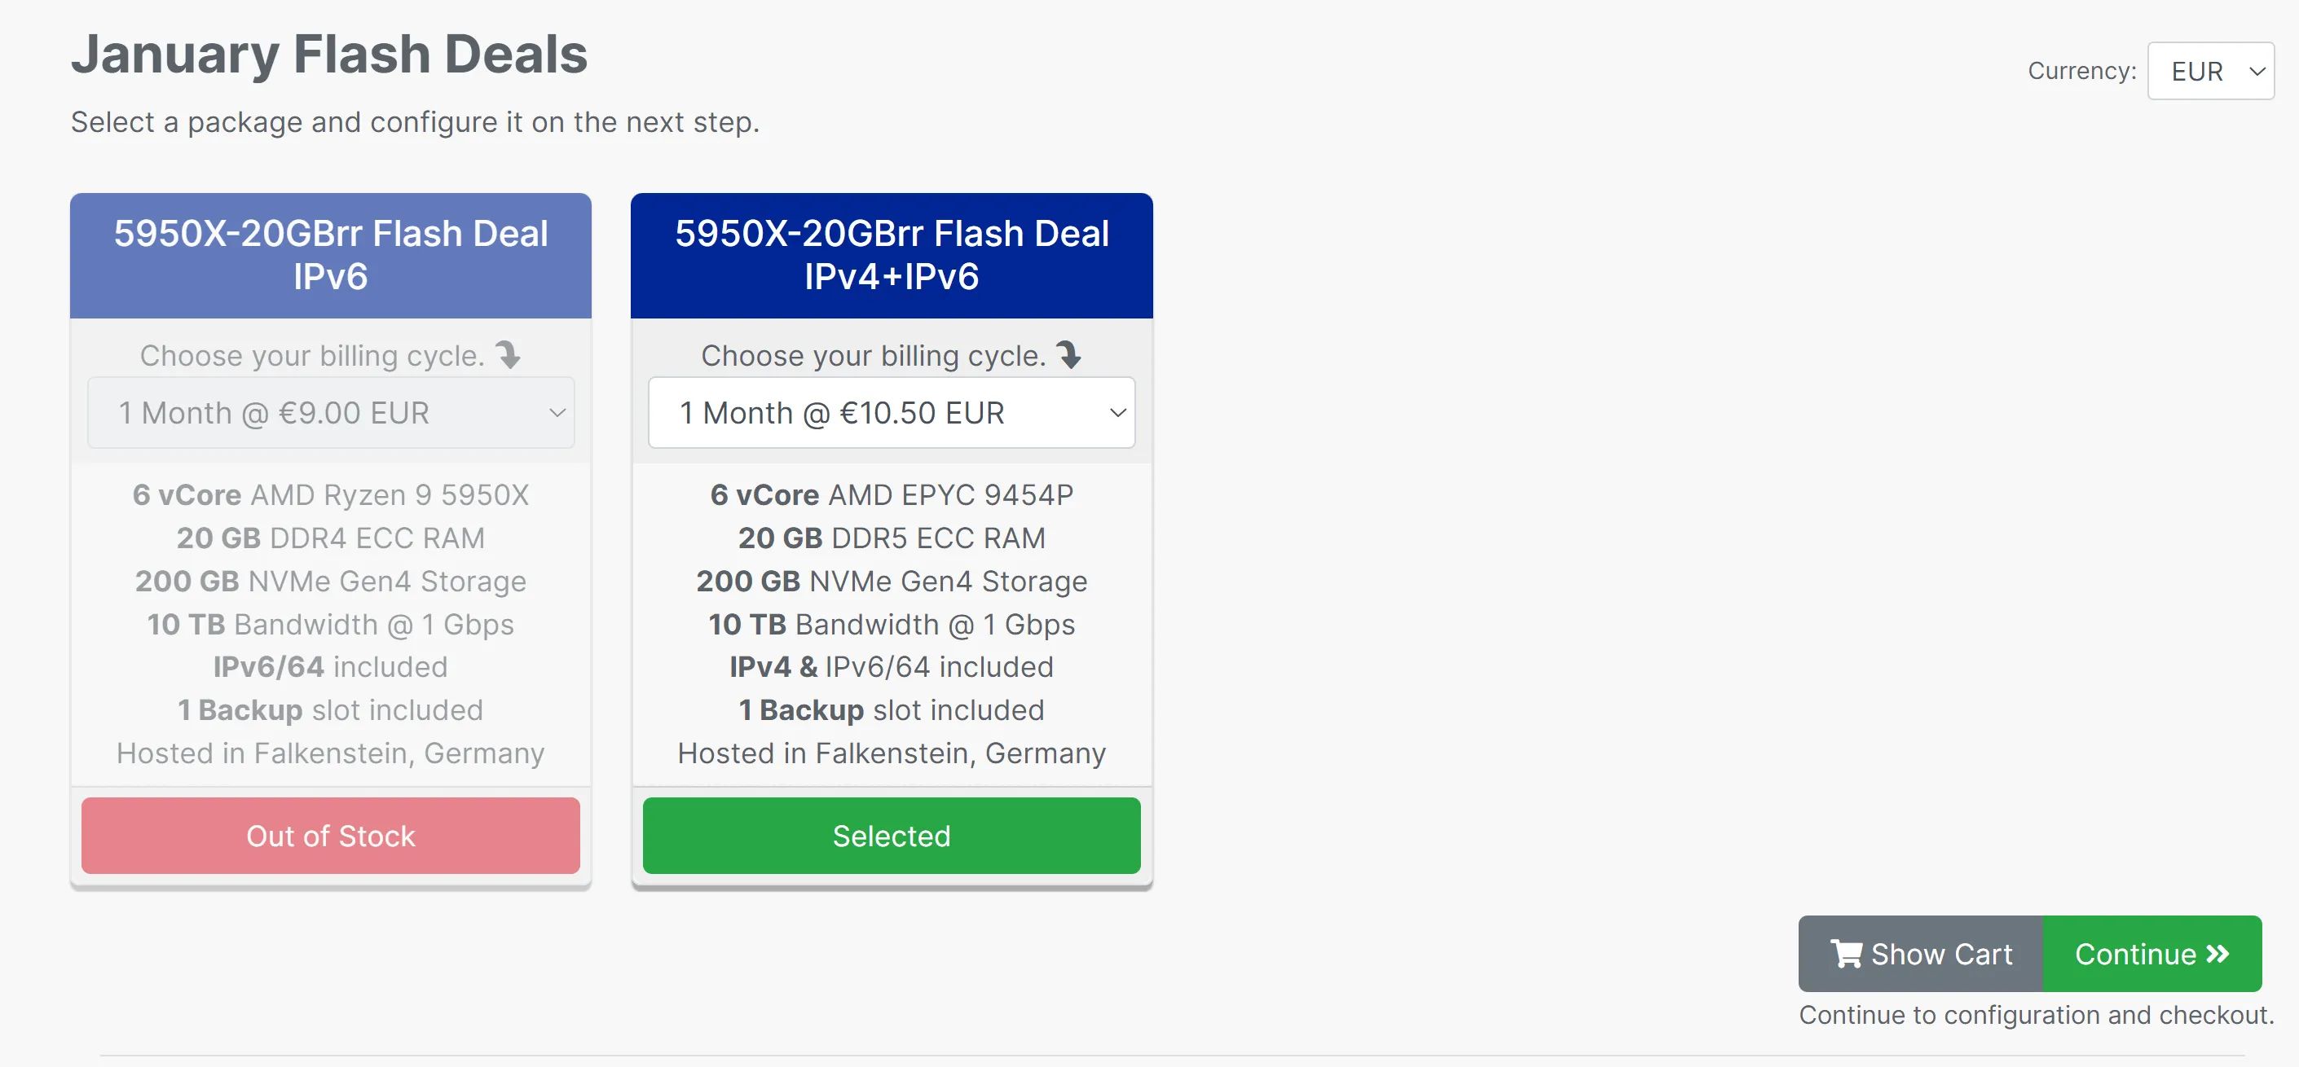Click the double-chevron icon on Continue
Viewport: 2299px width, 1067px height.
tap(2218, 955)
